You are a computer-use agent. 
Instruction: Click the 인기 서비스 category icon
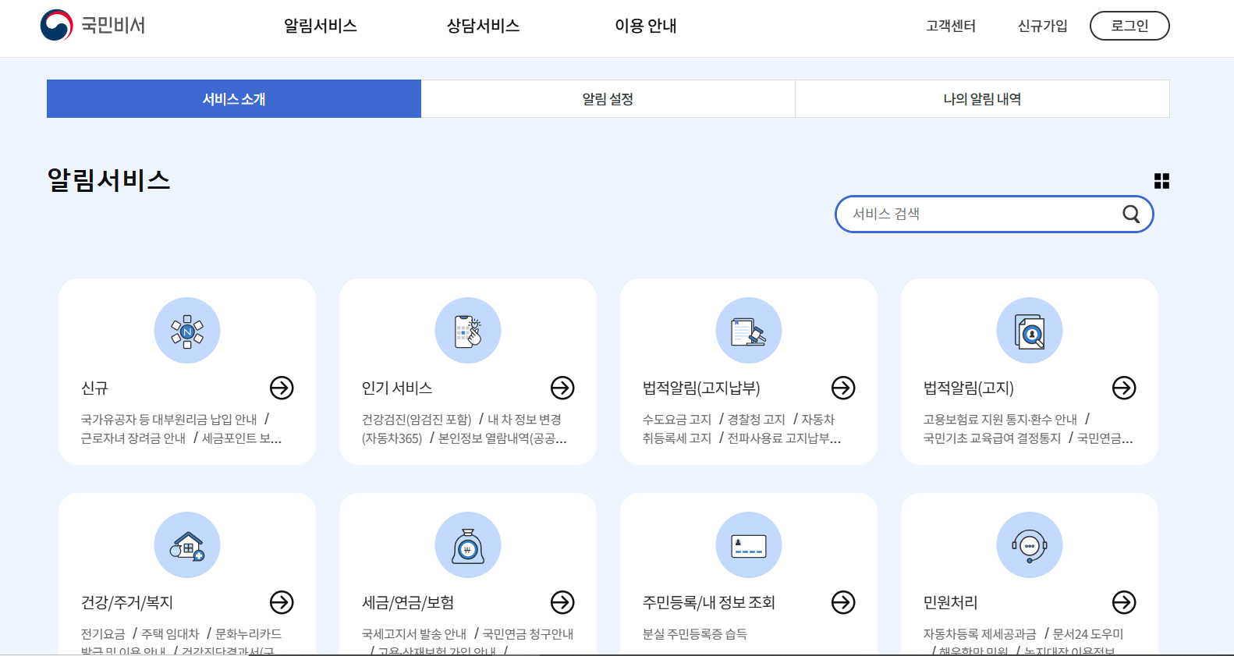(468, 331)
